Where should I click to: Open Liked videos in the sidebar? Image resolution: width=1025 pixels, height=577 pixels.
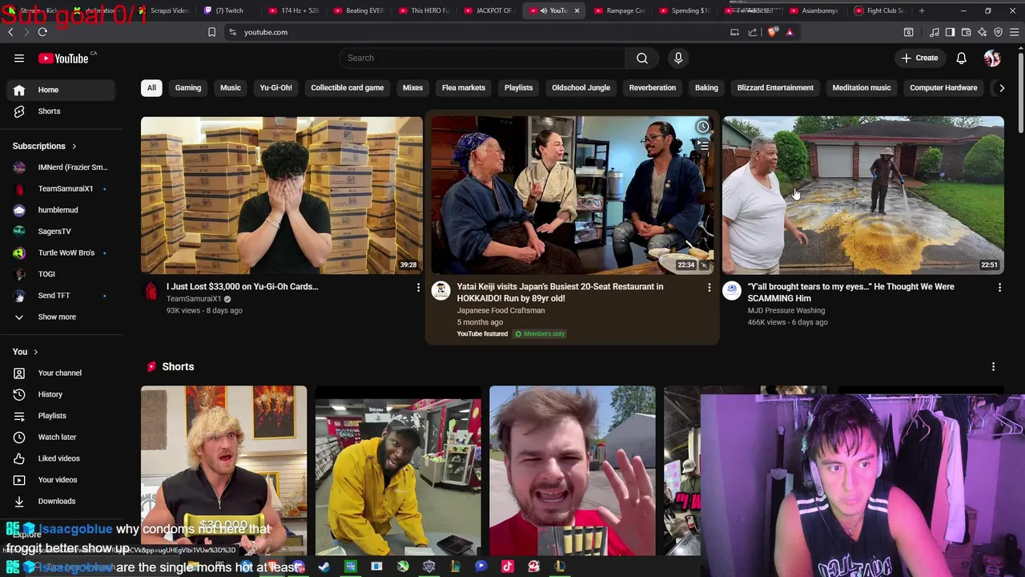[61, 458]
